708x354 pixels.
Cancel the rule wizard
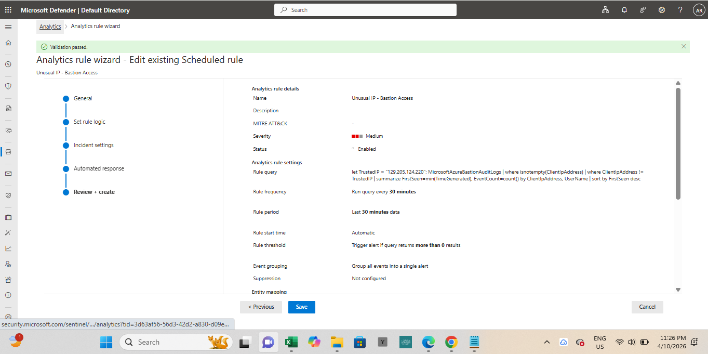[x=647, y=307]
